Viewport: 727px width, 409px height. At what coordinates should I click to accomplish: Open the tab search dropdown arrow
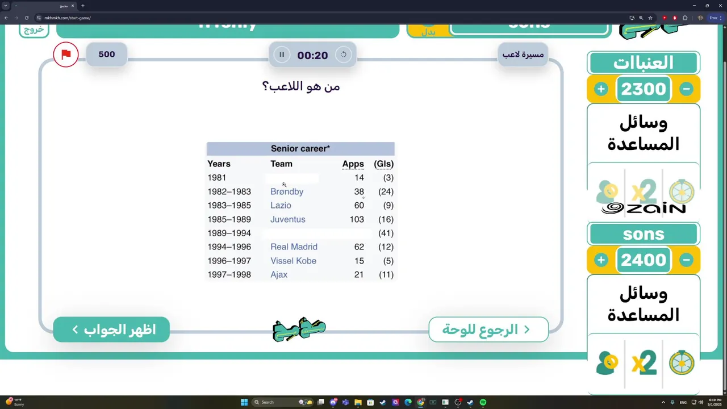coord(6,6)
